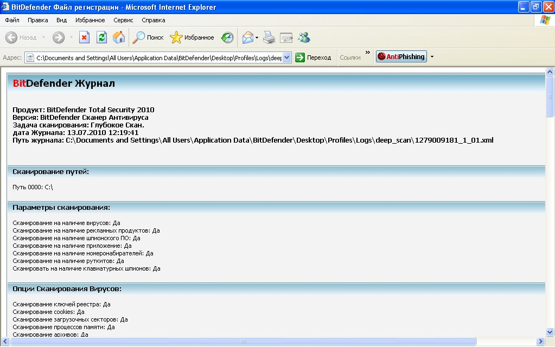
Task: Click vertical scrollbar up arrow
Action: coord(550,72)
